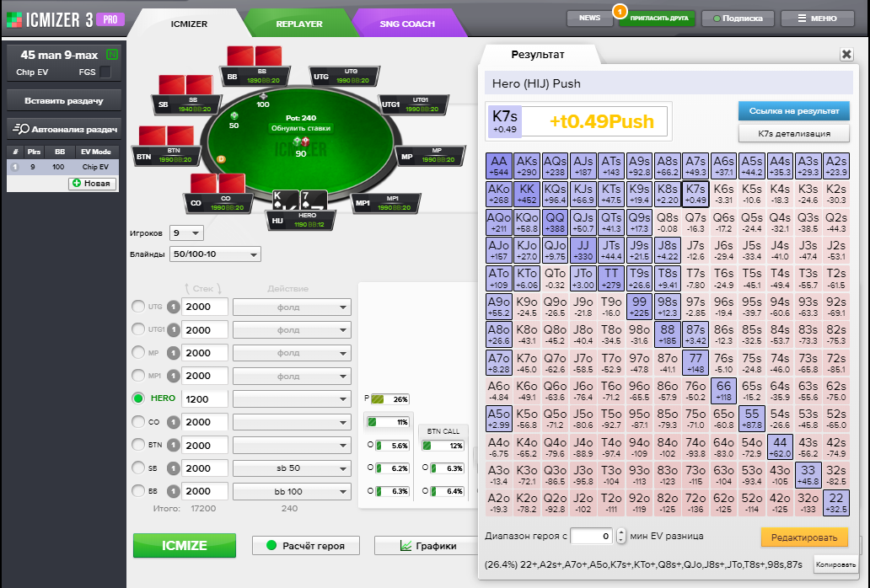
Task: Click the Редактировать button
Action: [804, 537]
